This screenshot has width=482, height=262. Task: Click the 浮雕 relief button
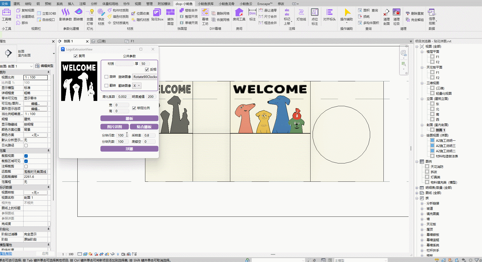pos(129,149)
